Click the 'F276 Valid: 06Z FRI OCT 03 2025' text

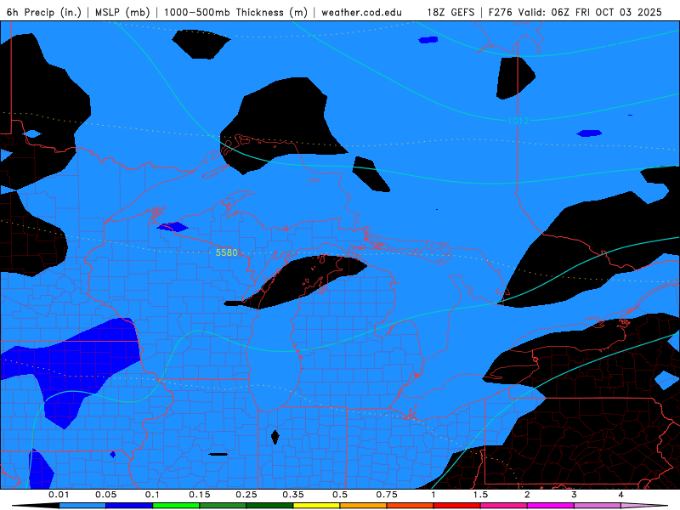575,12
